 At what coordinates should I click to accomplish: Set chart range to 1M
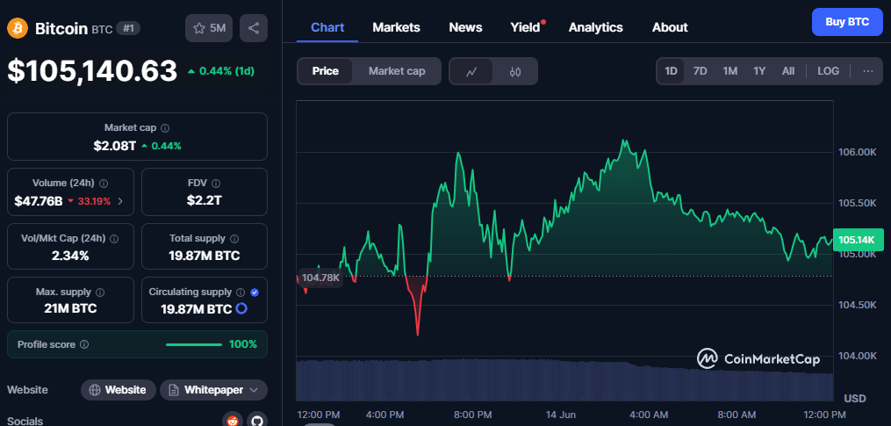[730, 71]
